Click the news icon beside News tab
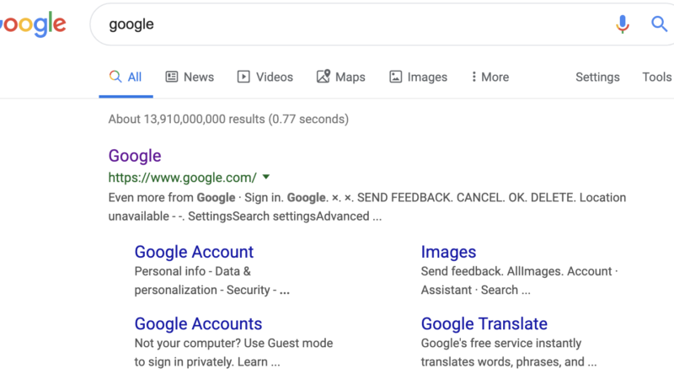The width and height of the screenshot is (674, 379). coord(172,77)
